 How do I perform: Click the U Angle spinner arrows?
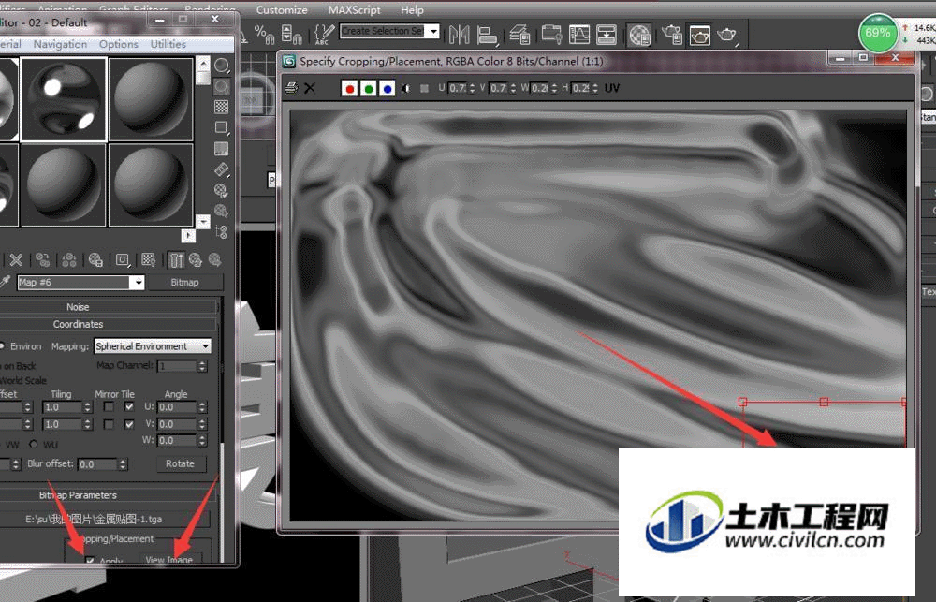pyautogui.click(x=202, y=406)
